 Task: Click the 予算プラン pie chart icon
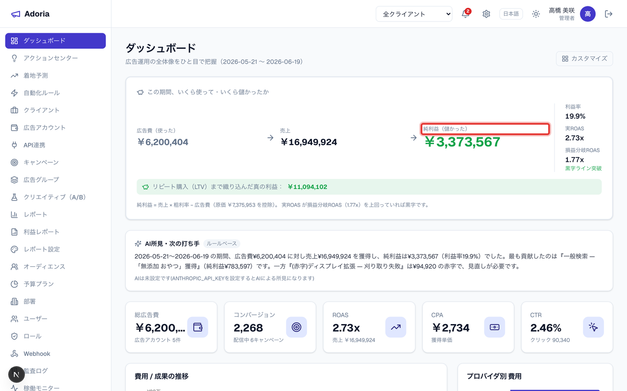tap(14, 284)
